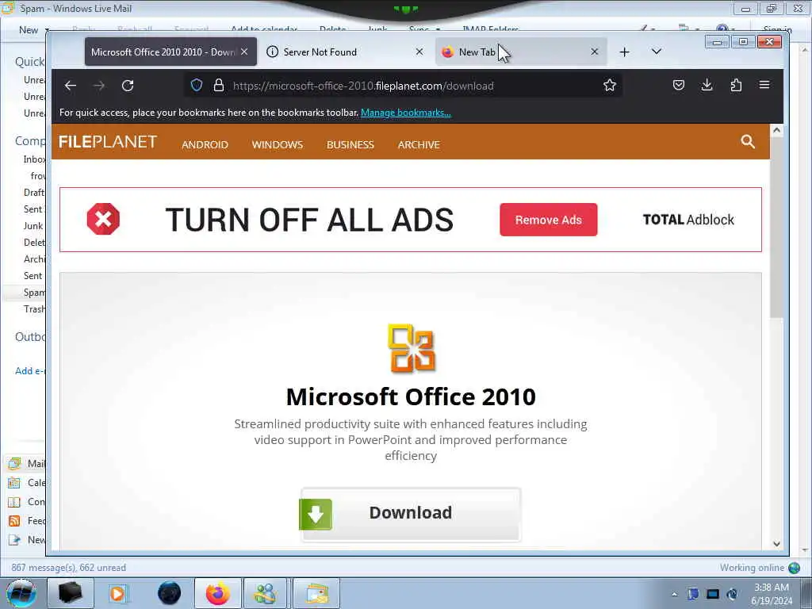
Task: Open Calendar icon in Live Mail sidebar
Action: (14, 483)
